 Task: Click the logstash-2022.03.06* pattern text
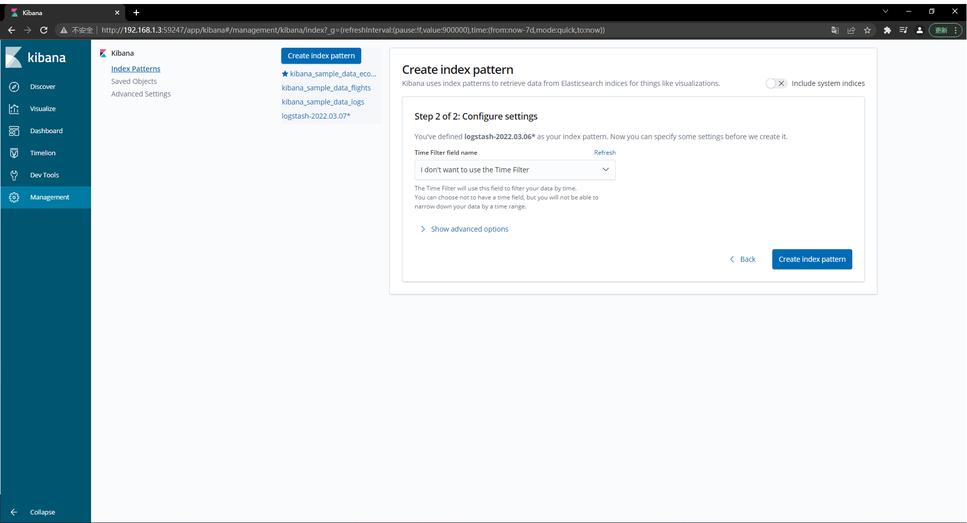point(500,137)
